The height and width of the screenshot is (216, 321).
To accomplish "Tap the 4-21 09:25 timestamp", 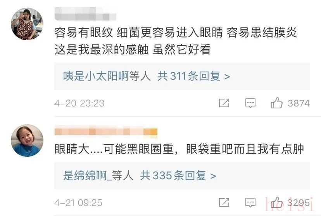I will coord(78,203).
